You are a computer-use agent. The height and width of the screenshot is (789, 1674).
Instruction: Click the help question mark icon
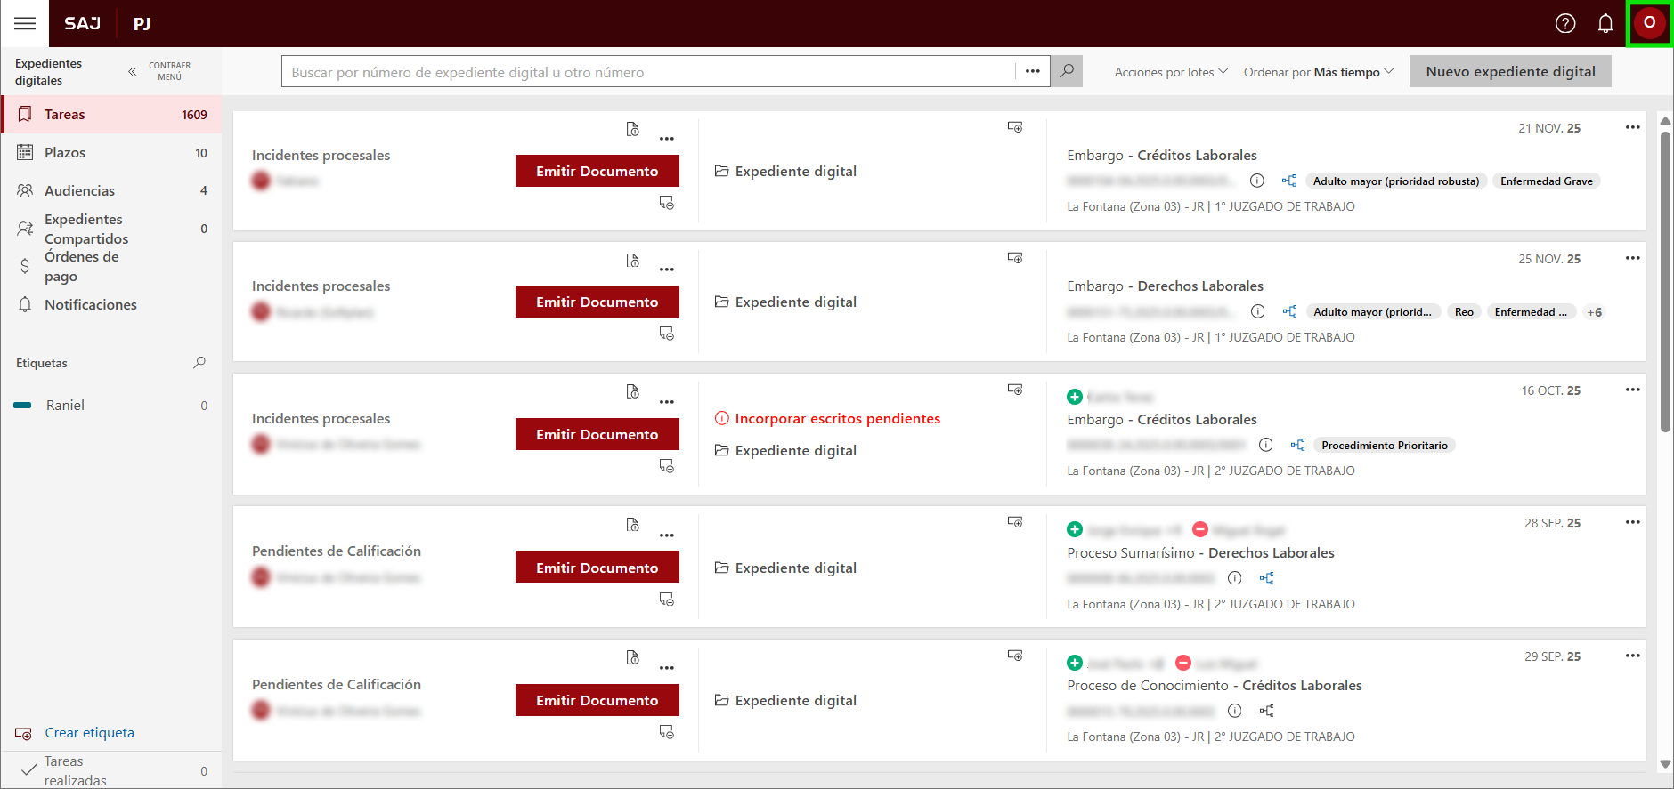(x=1565, y=23)
